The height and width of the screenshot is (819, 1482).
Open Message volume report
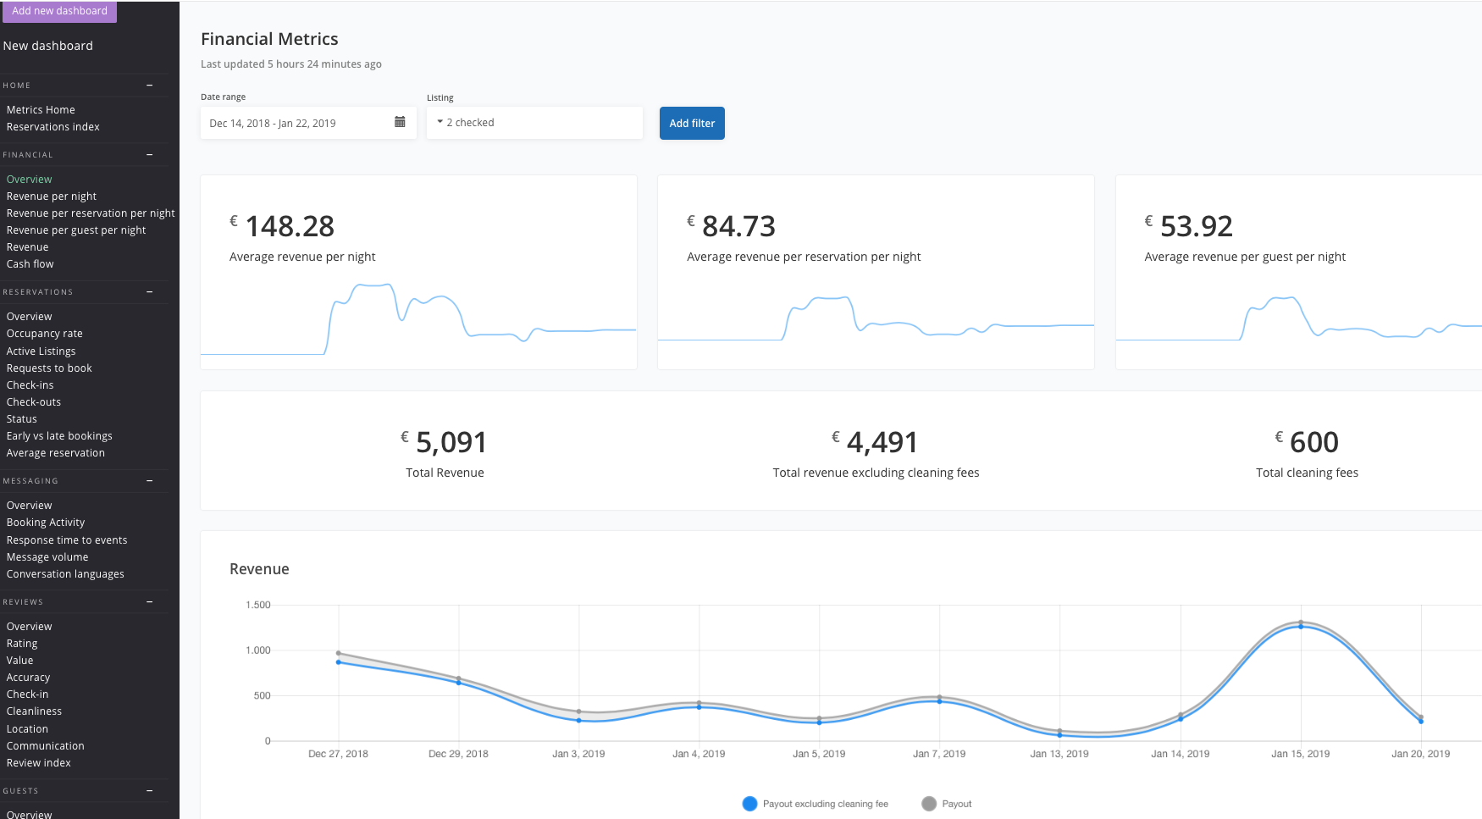(x=47, y=557)
